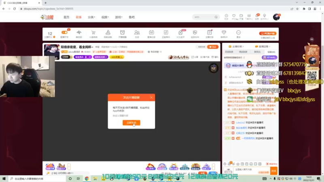Open the shield PK icon in toolbar
This screenshot has height=182, width=324.
click(x=195, y=32)
